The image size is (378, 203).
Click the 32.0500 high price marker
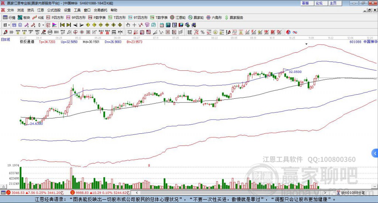(295, 72)
